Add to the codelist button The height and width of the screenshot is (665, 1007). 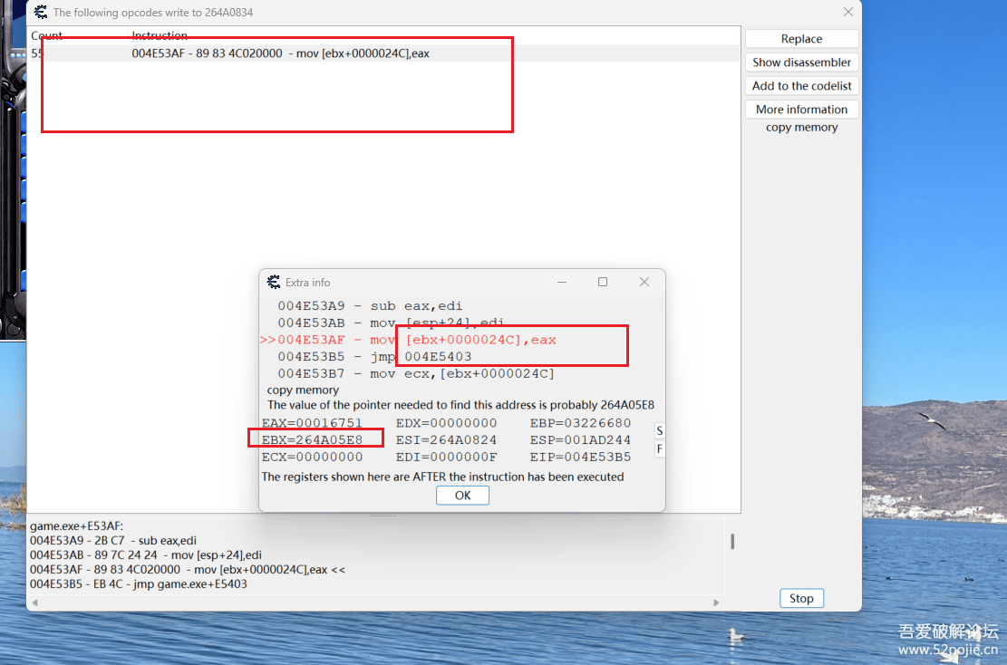[x=801, y=86]
